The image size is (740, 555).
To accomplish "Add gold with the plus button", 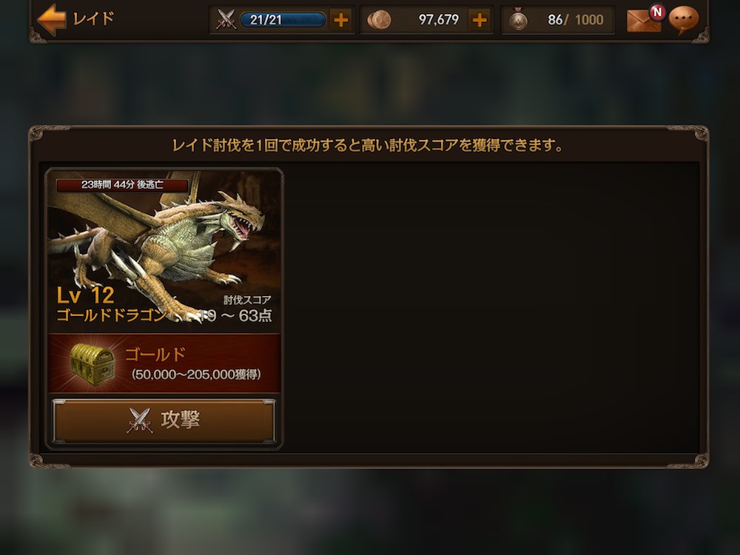I will coord(480,20).
